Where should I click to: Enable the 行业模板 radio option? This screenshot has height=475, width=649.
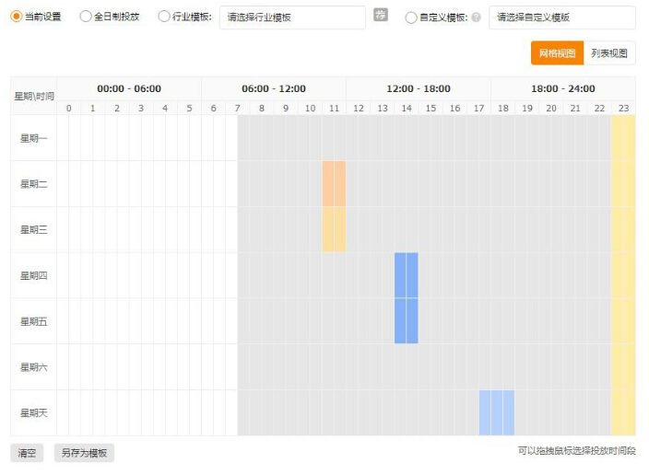pos(164,17)
